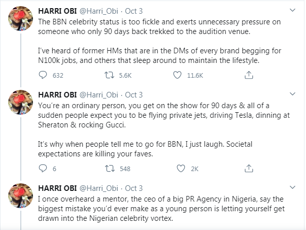The image size is (306, 230).
Task: Open the Oct 3 timestamp on third tweet
Action: click(134, 188)
